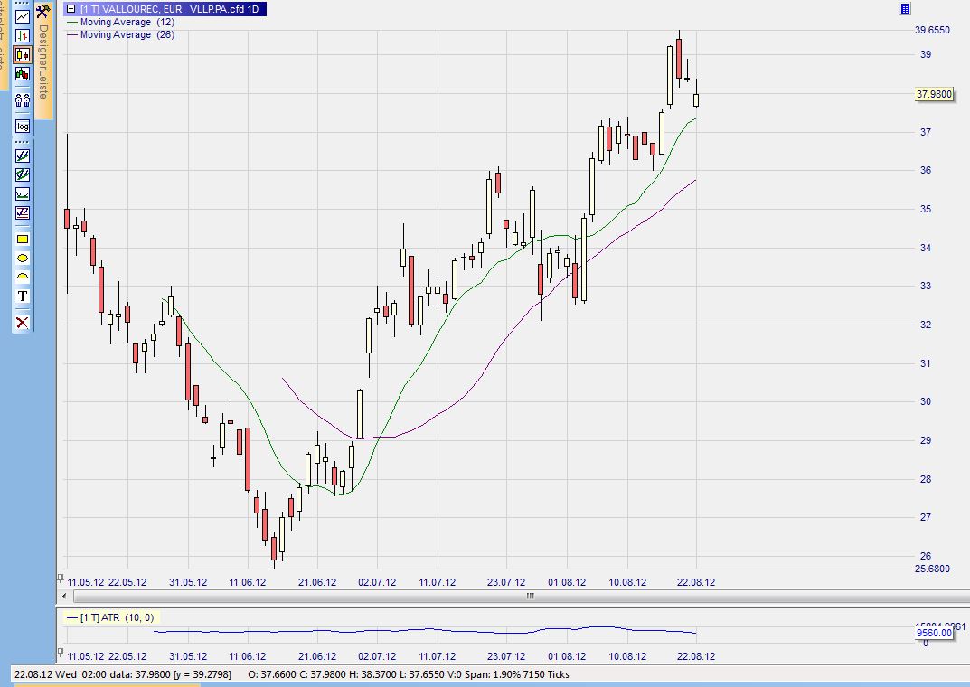Select the bar (OHLC) chart style icon
Viewport: 970px width, 687px height.
pyautogui.click(x=23, y=35)
